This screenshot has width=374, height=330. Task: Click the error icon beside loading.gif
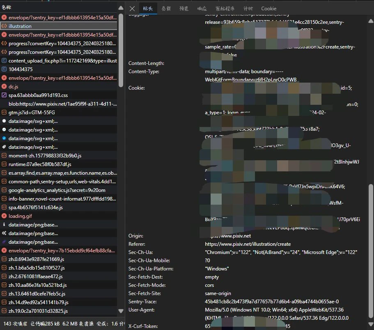[x=4, y=216]
